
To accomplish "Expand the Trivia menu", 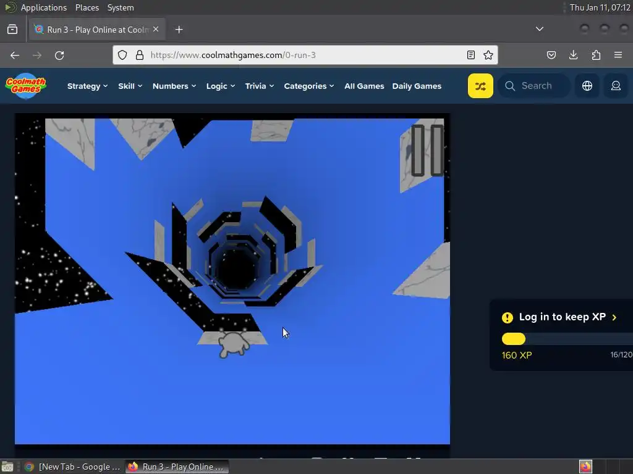I will [x=259, y=86].
